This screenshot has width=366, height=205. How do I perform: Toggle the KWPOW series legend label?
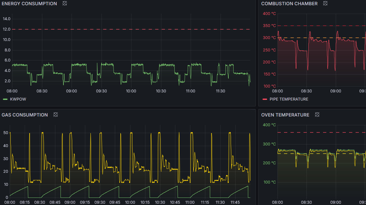pos(18,99)
